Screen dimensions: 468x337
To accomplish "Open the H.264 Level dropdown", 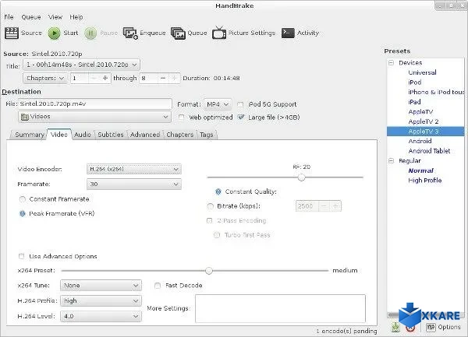I will point(101,316).
